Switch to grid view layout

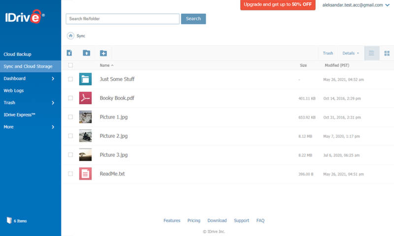coord(387,53)
